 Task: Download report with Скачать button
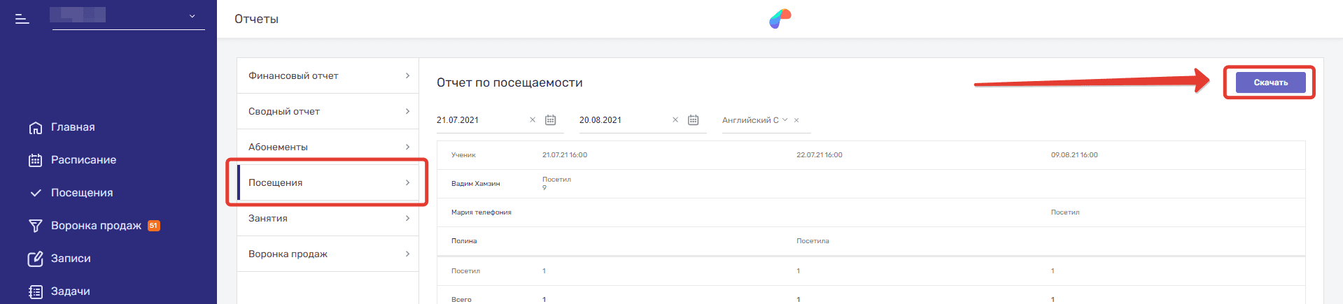point(1270,82)
